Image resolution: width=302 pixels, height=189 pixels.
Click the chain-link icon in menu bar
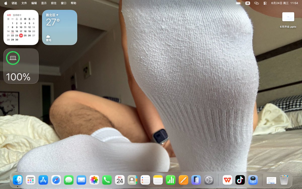(x=256, y=3)
